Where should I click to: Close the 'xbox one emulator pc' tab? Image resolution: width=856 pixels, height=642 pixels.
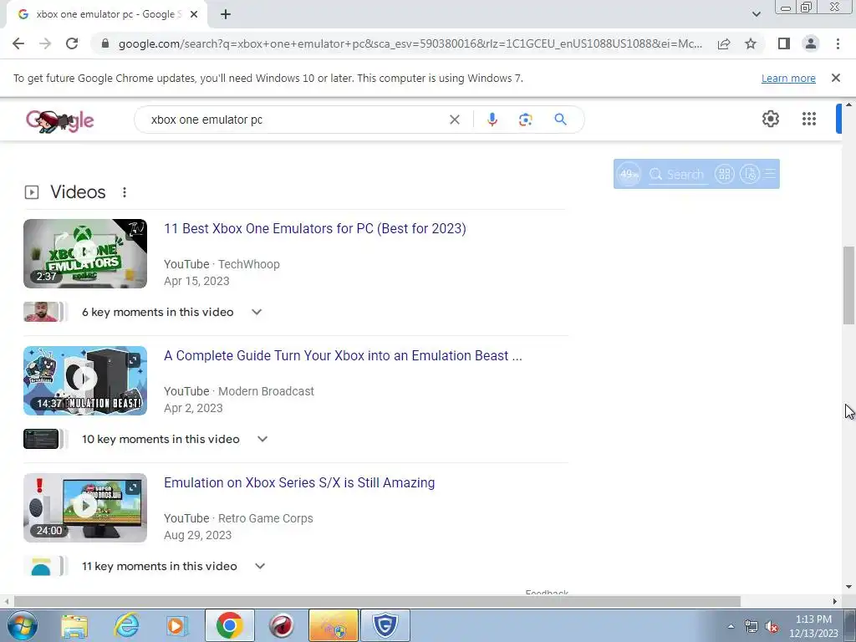pos(194,14)
